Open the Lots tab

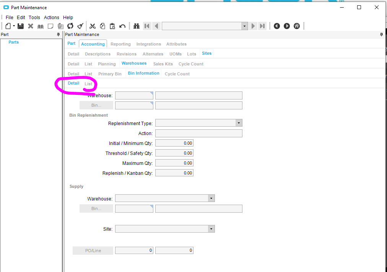[x=192, y=54]
